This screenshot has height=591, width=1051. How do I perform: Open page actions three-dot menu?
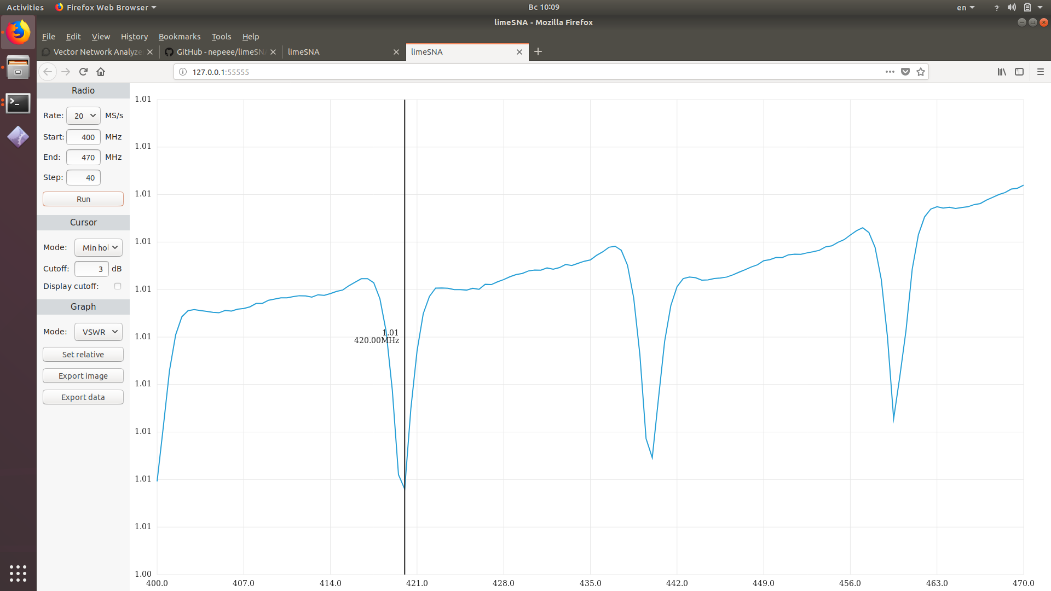pyautogui.click(x=890, y=72)
